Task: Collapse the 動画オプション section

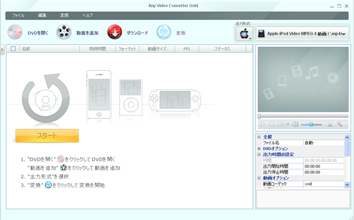Action: tap(259, 178)
